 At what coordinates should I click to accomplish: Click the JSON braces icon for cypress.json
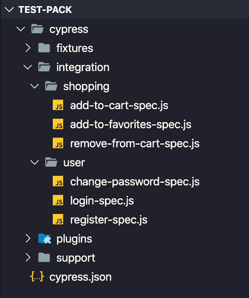pos(37,277)
